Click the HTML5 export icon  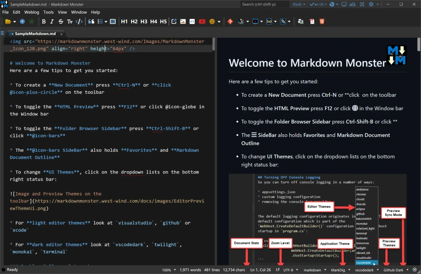pyautogui.click(x=322, y=21)
